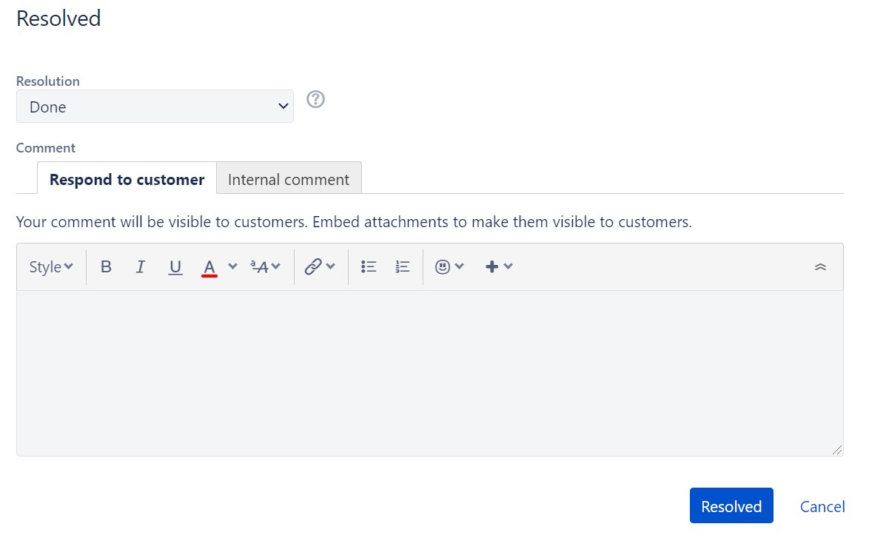Open the help tooltip next to Resolution

pos(315,99)
